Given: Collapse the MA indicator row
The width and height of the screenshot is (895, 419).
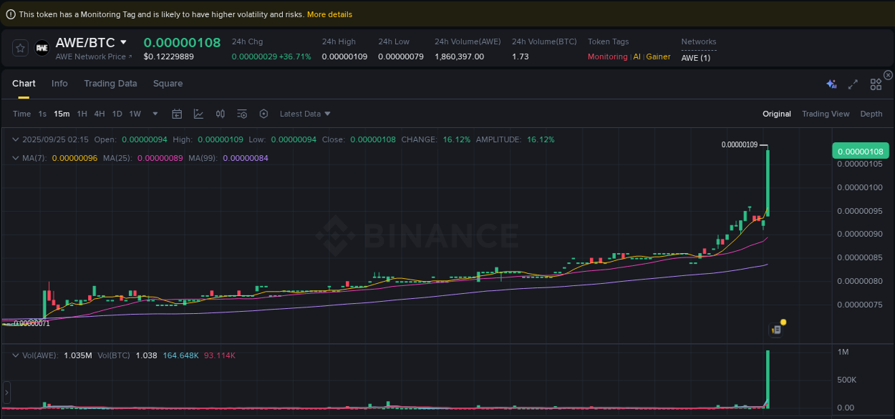Looking at the screenshot, I should pyautogui.click(x=16, y=157).
